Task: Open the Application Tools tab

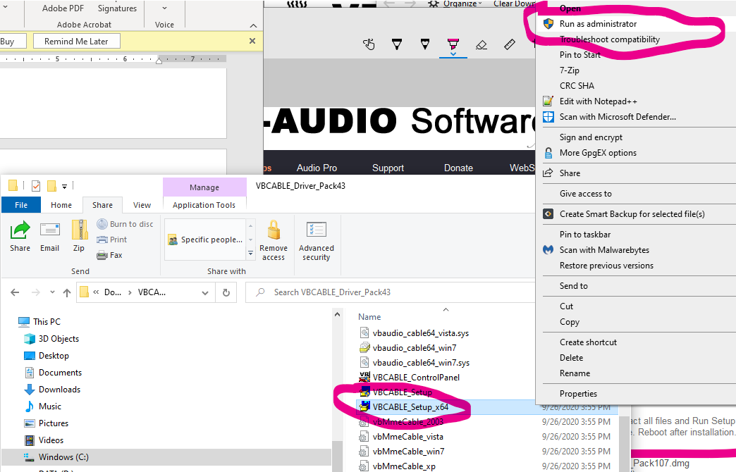Action: [204, 205]
